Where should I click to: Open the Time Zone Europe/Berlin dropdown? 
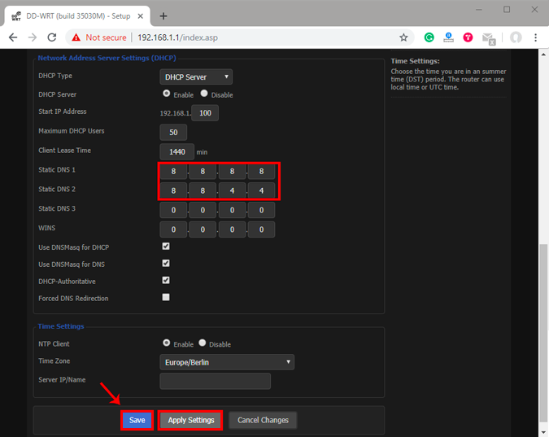(227, 361)
